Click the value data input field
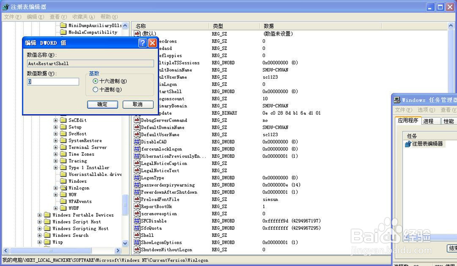This screenshot has height=266, width=457. [53, 81]
